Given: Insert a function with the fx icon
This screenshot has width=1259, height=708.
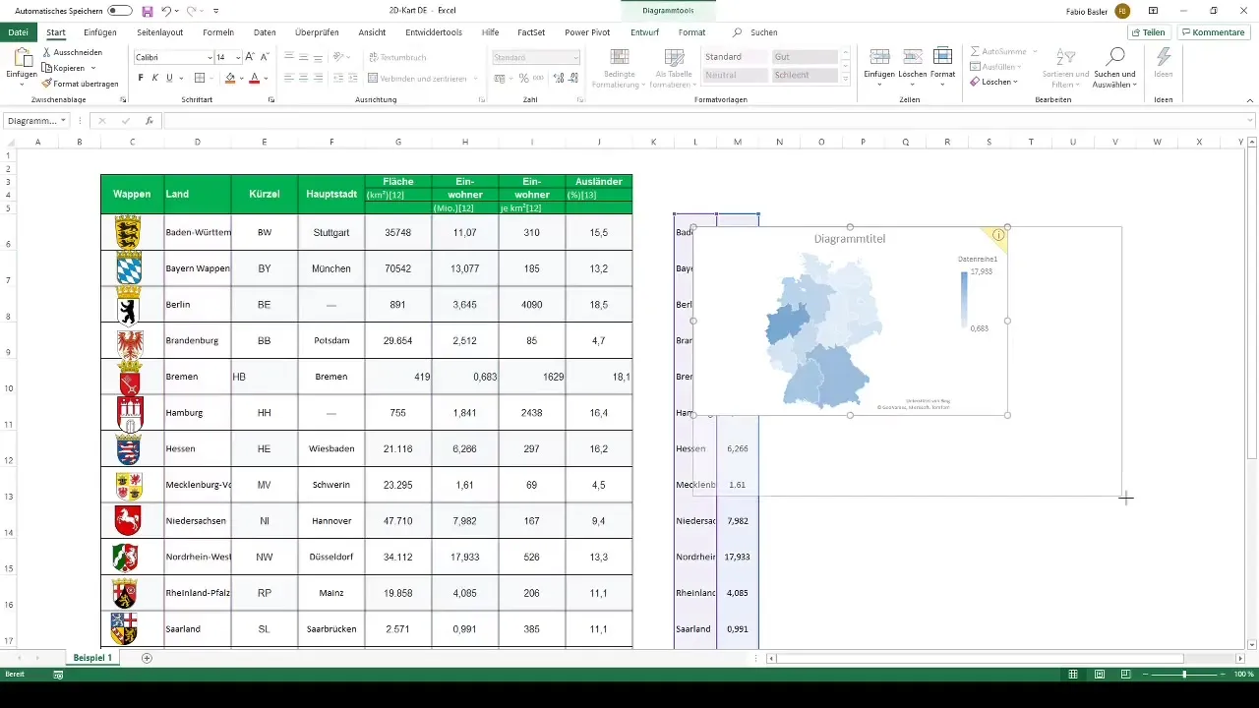Looking at the screenshot, I should 150,121.
